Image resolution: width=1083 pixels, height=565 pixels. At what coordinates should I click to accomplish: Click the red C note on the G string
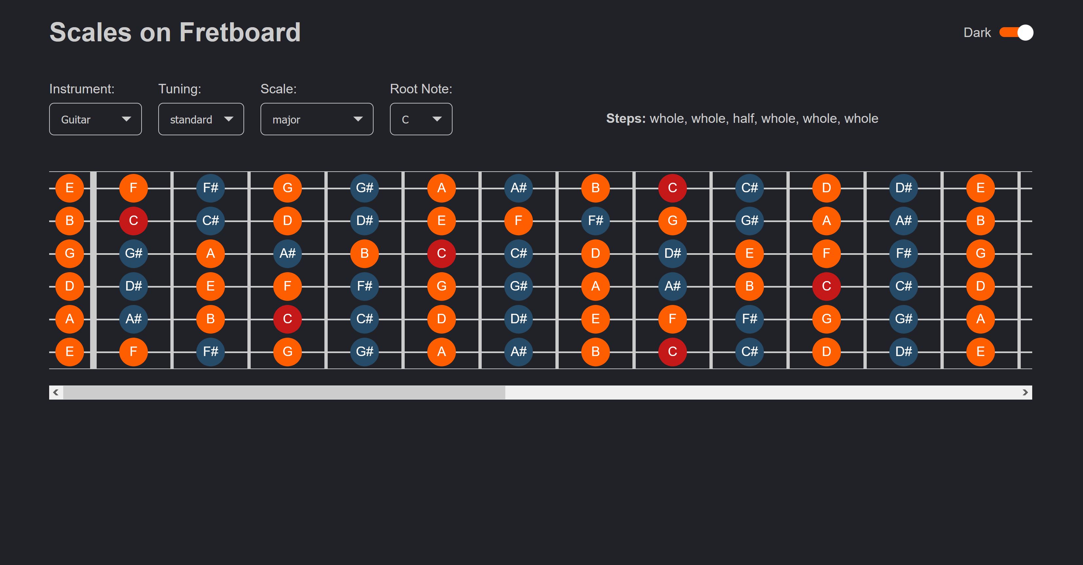click(x=441, y=253)
